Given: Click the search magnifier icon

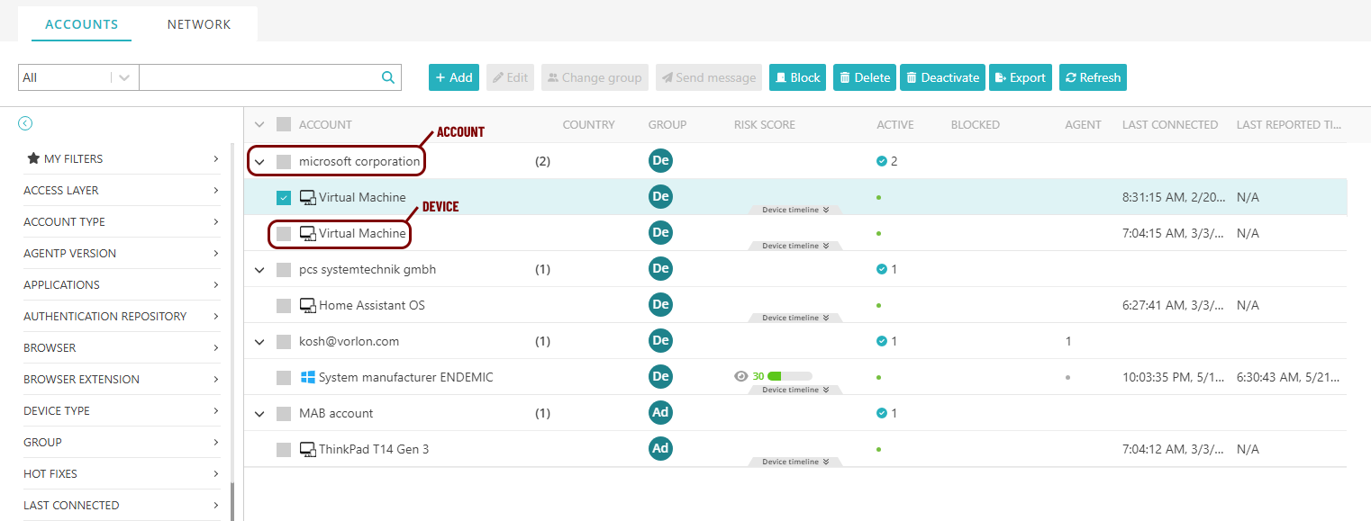Looking at the screenshot, I should 388,77.
